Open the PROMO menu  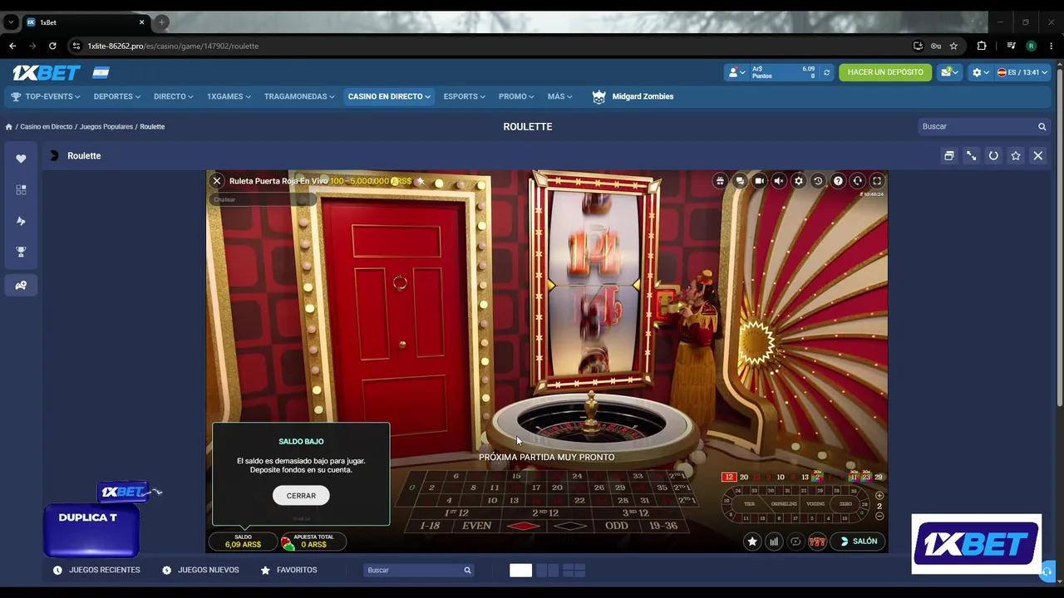point(516,96)
